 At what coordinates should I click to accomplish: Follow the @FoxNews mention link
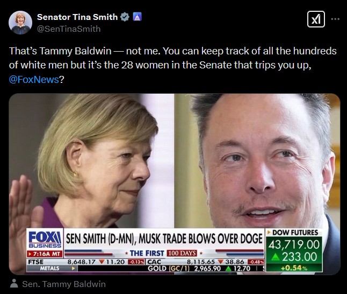click(x=34, y=79)
